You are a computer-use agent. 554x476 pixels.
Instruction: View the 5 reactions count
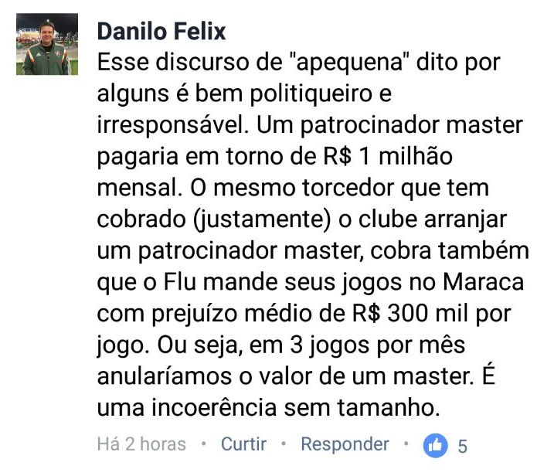(x=463, y=446)
